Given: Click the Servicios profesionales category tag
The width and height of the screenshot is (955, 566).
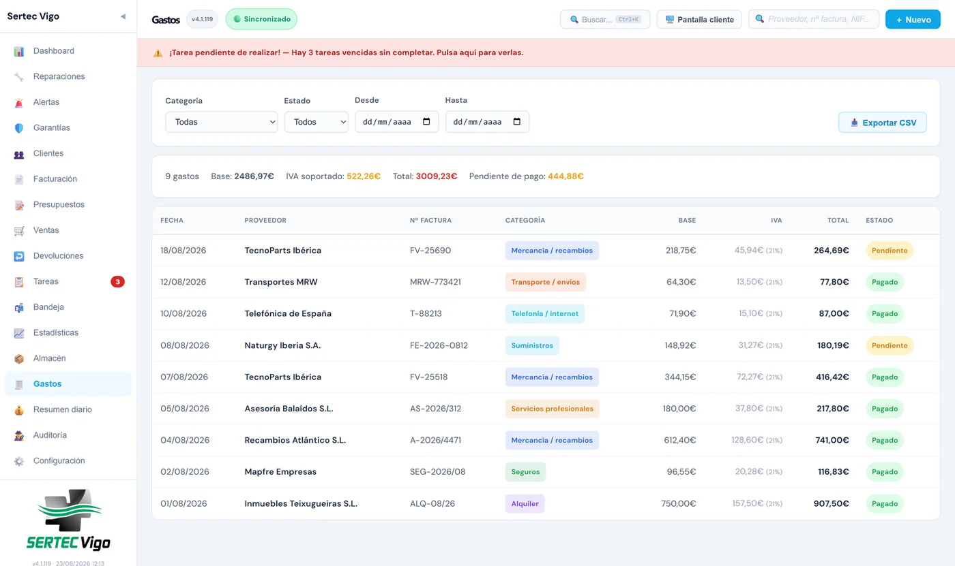Looking at the screenshot, I should coord(553,409).
